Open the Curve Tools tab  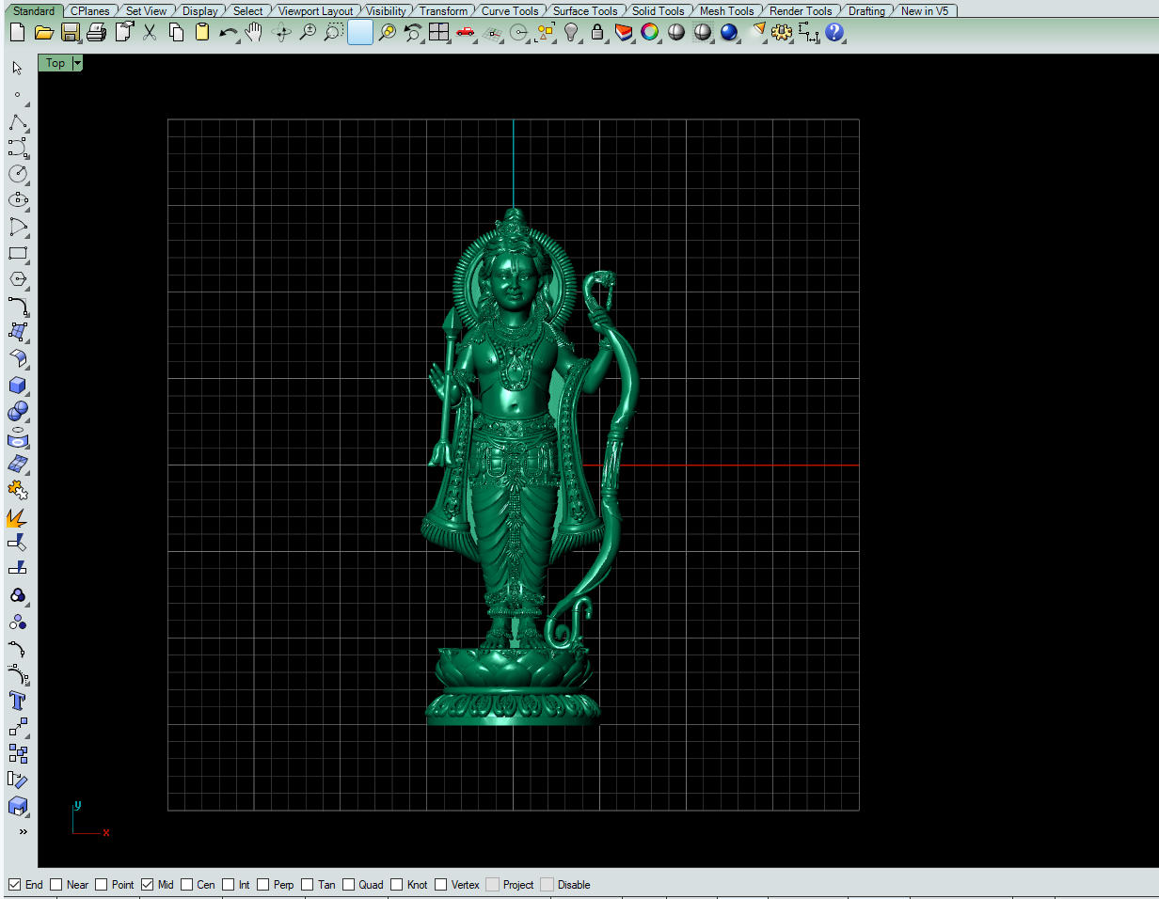click(510, 11)
